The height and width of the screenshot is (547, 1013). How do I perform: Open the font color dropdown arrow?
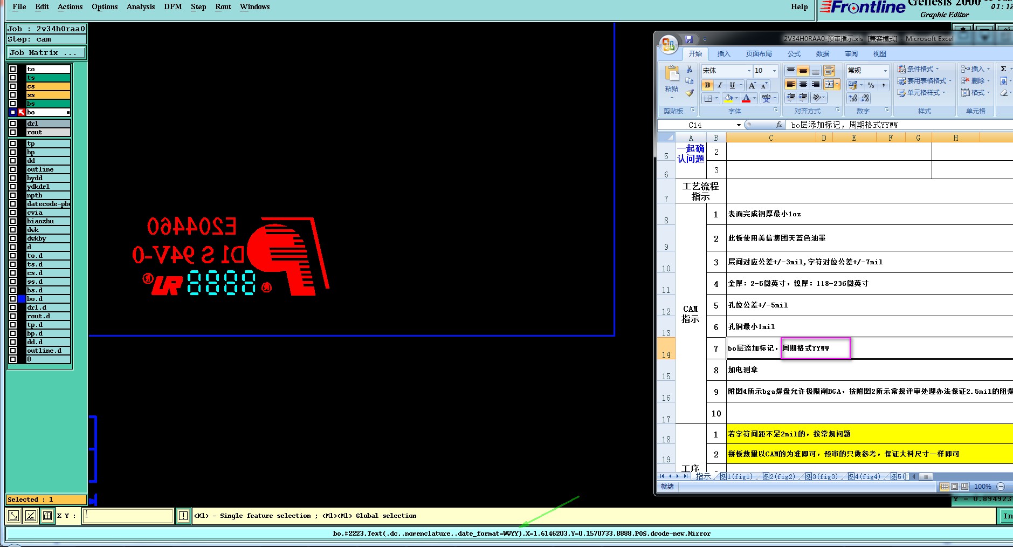tap(754, 98)
